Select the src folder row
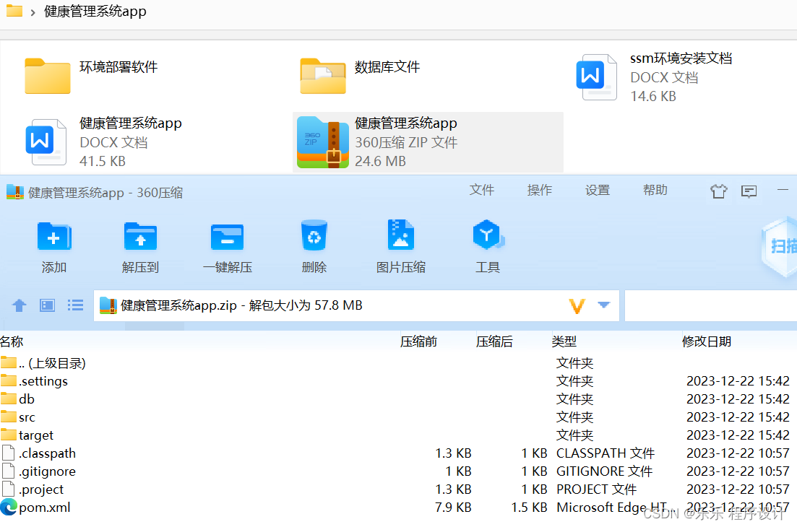 coord(399,417)
